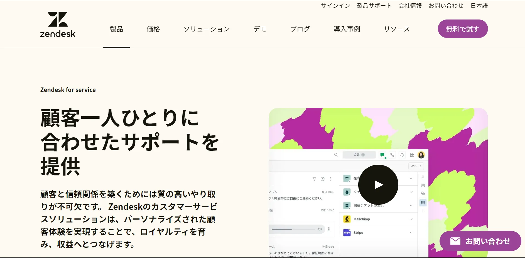This screenshot has width=525, height=258.
Task: Open the 製品 menu
Action: point(116,29)
